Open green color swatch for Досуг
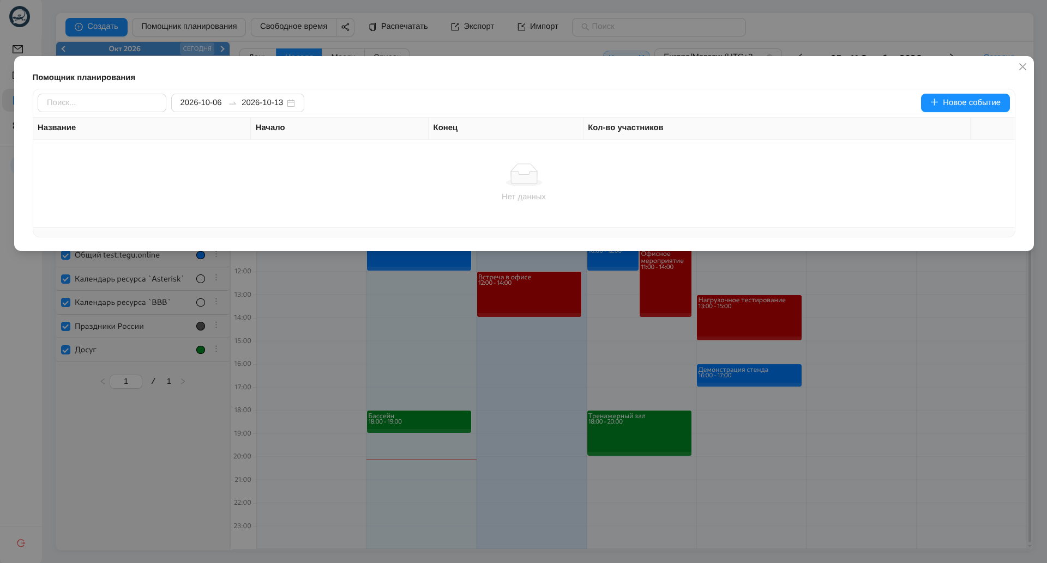This screenshot has height=563, width=1047. pyautogui.click(x=201, y=350)
